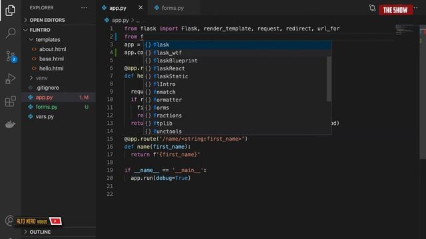Click 'app.run(debug=True)' on line 20
The image size is (426, 239).
point(160,178)
